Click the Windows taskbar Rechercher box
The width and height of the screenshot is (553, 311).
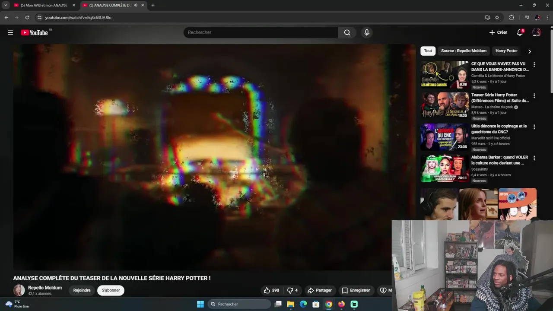point(239,304)
